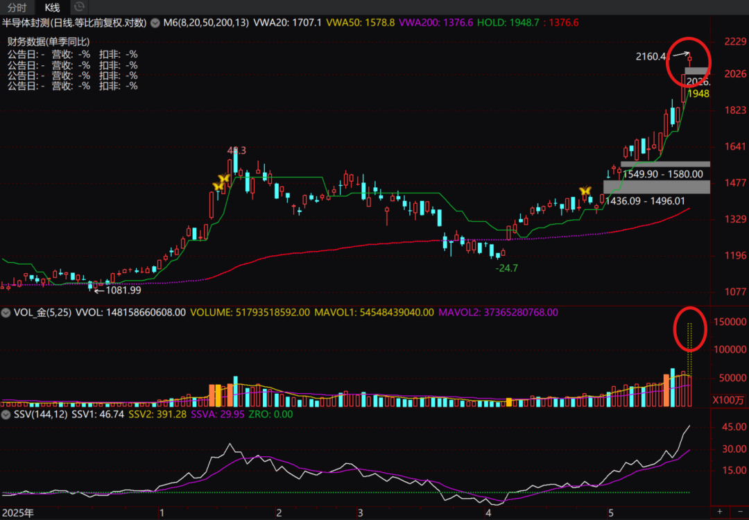The image size is (749, 520).
Task: Click ZRO: 0.00 readout
Action: (271, 414)
